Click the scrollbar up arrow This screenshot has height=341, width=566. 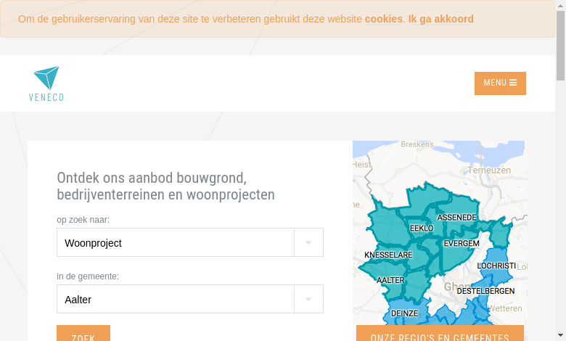click(560, 5)
